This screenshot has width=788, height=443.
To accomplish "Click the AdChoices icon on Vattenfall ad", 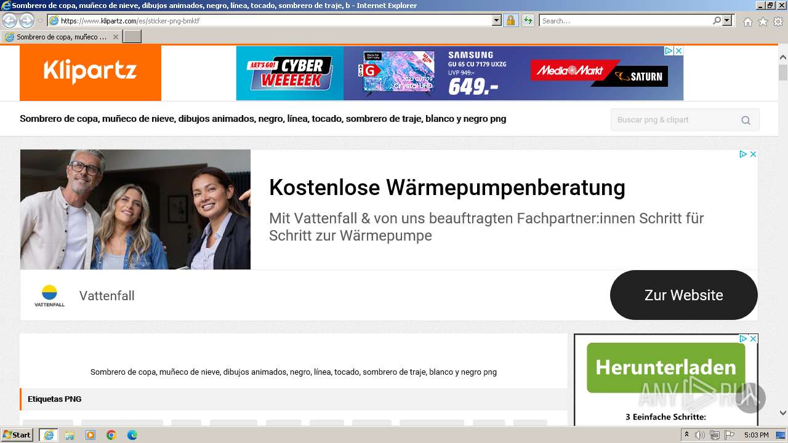I will [x=743, y=154].
